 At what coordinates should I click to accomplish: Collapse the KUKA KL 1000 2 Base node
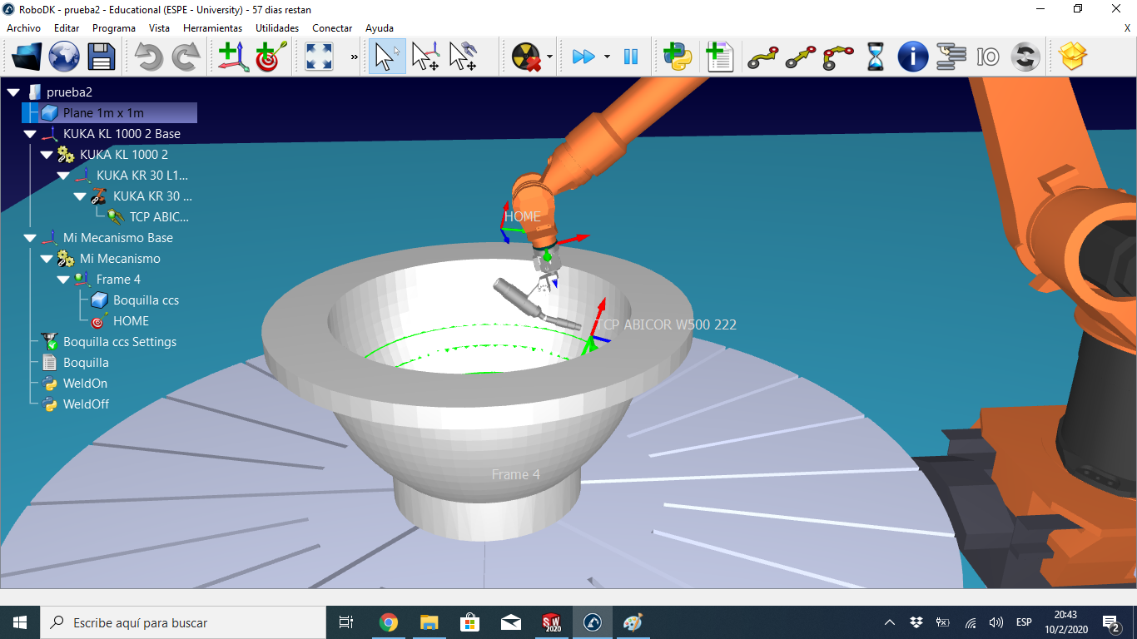[30, 134]
